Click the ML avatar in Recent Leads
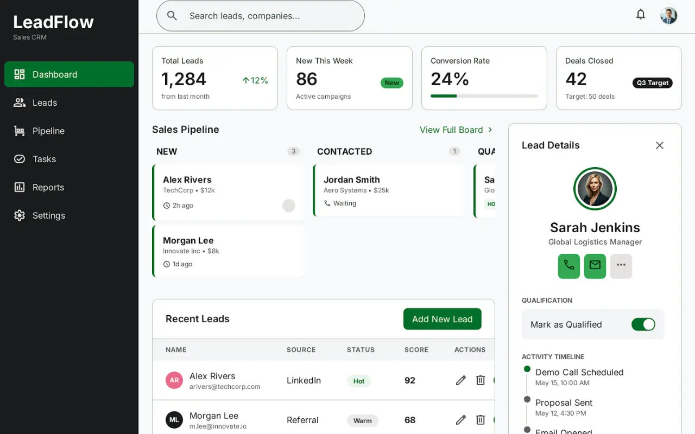Viewport: 695px width, 434px height. (x=174, y=420)
